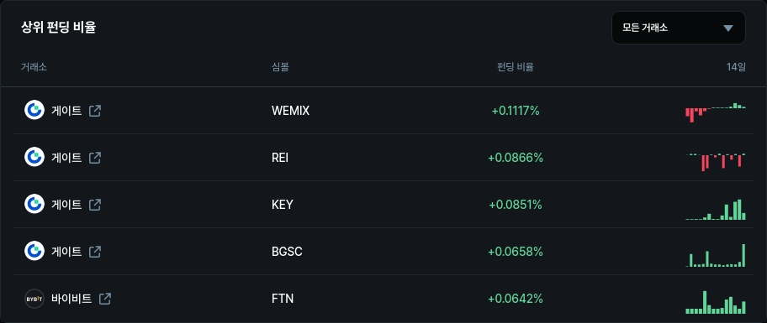Open external link icon in REI row
Screen dimensions: 767x323
(95, 158)
